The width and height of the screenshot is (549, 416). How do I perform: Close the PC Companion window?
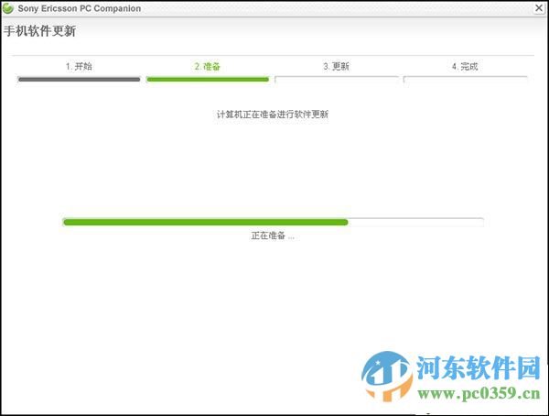(539, 8)
